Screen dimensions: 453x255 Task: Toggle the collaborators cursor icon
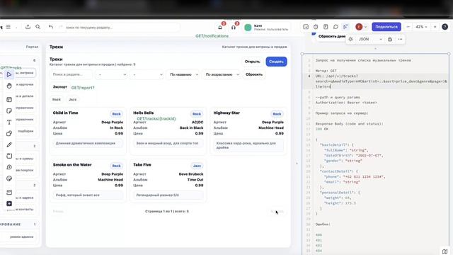(x=345, y=27)
